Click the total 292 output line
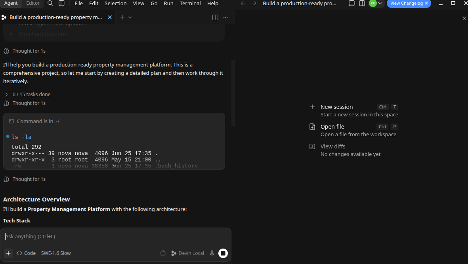 [x=27, y=147]
